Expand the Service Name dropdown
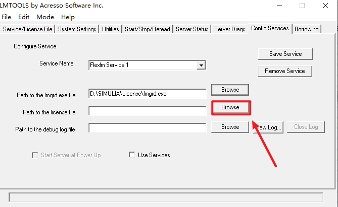Viewport: 338px width, 207px height. [201, 65]
